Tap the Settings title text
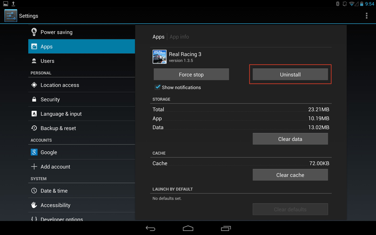Viewport: 376px width, 235px height. (x=28, y=16)
